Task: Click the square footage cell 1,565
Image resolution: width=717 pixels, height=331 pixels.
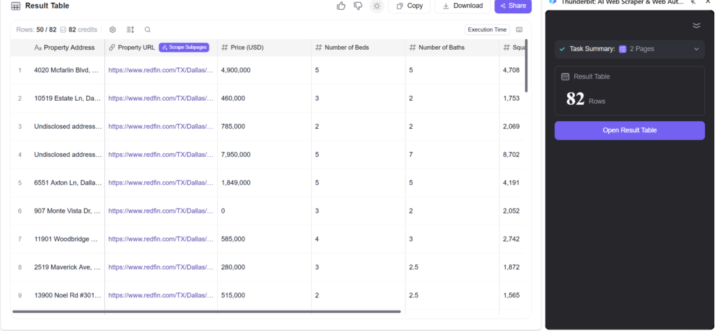Action: tap(511, 295)
